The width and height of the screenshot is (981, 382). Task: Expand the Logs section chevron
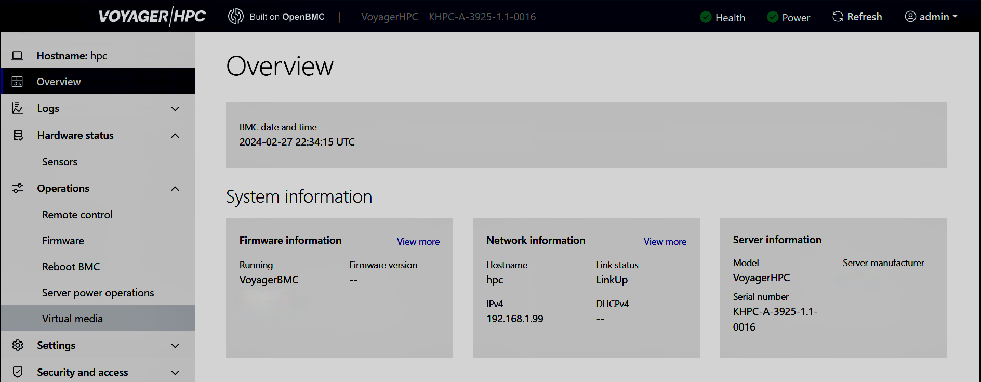tap(175, 109)
